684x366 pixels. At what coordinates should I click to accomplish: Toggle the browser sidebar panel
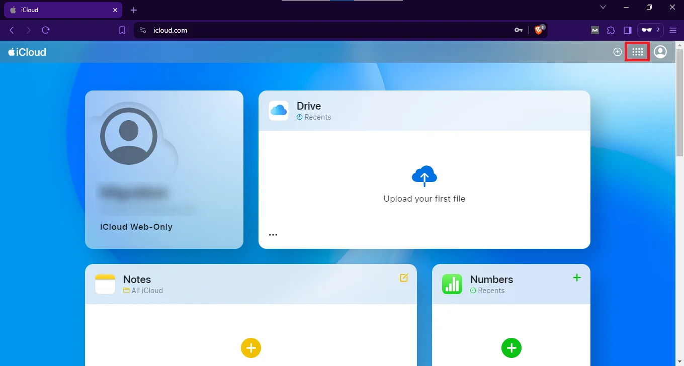pyautogui.click(x=628, y=30)
